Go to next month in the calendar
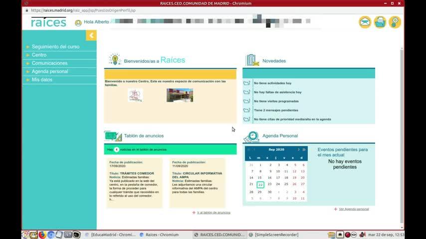 (299, 149)
